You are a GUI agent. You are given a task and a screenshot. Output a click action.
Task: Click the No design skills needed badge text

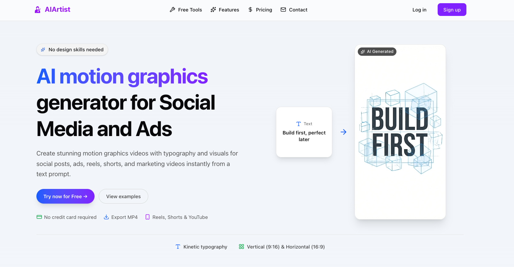point(76,50)
